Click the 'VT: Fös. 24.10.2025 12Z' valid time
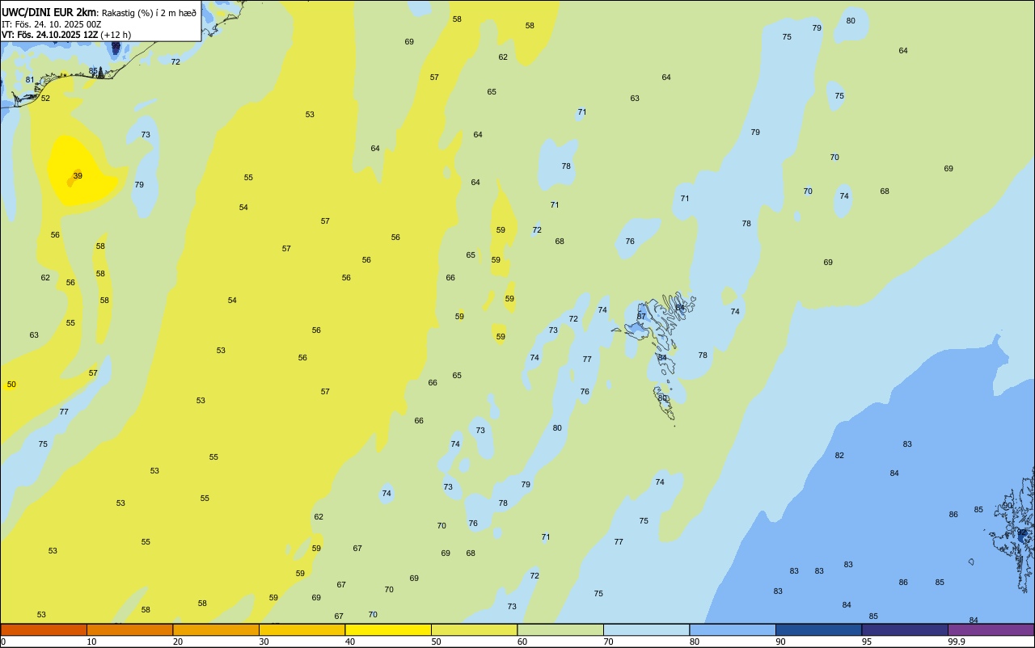1035x648 pixels. 49,35
